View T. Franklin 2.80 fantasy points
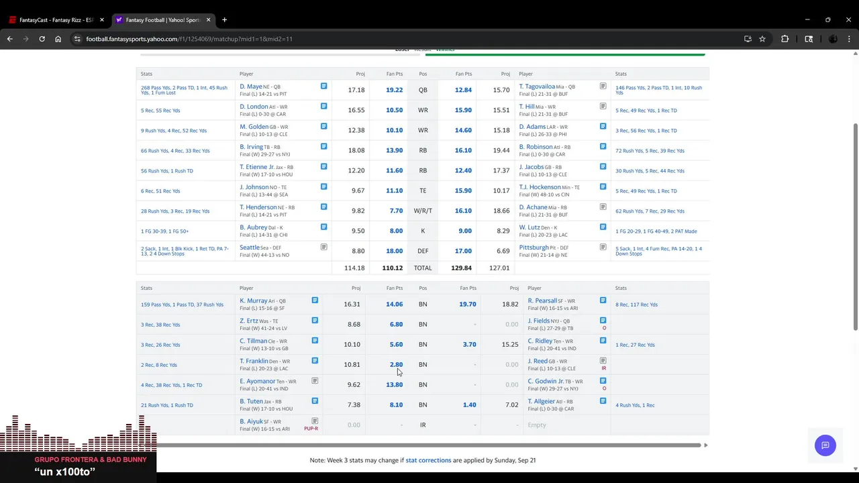 396,364
